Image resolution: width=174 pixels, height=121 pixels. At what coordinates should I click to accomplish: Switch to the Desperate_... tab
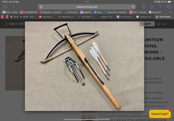pos(47,17)
